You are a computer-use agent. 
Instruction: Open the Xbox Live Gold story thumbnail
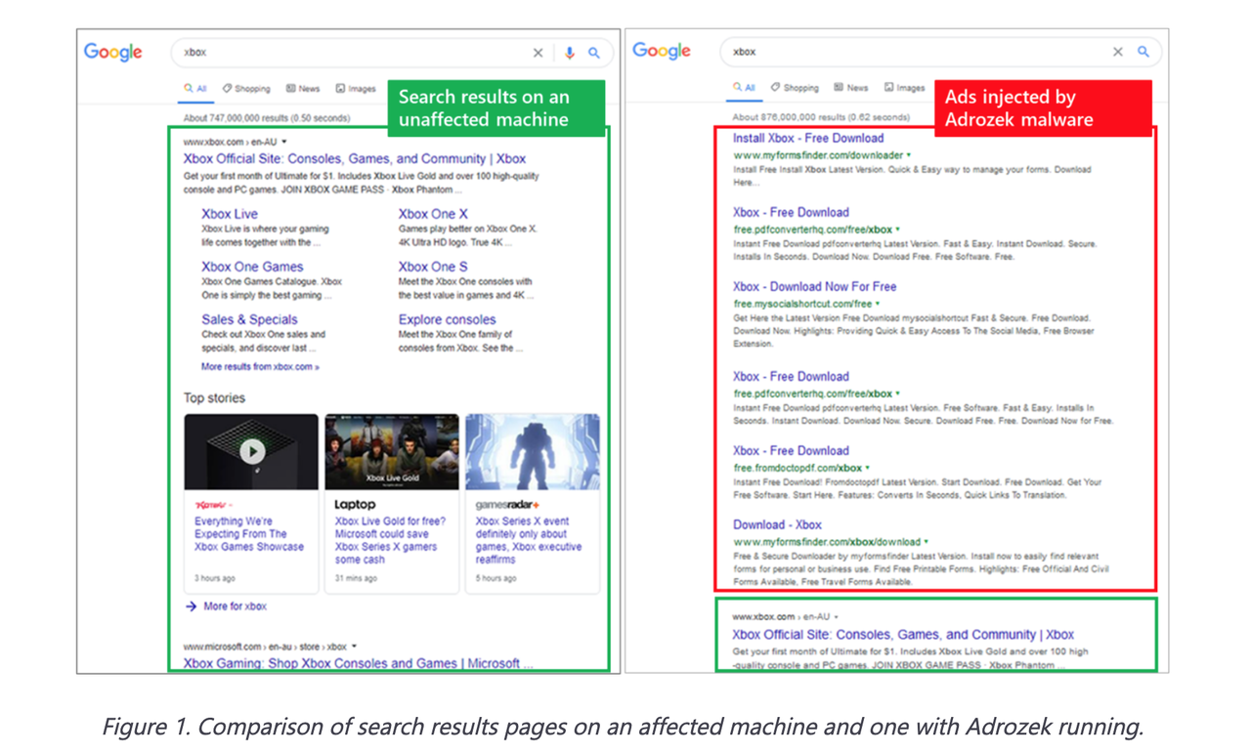tap(392, 452)
